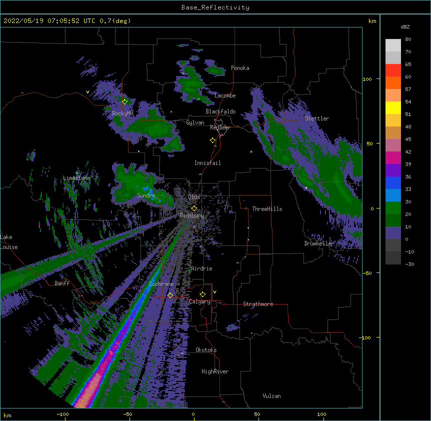Image resolution: width=431 pixels, height=421 pixels.
Task: Click the km unit label at top right
Action: click(x=372, y=21)
